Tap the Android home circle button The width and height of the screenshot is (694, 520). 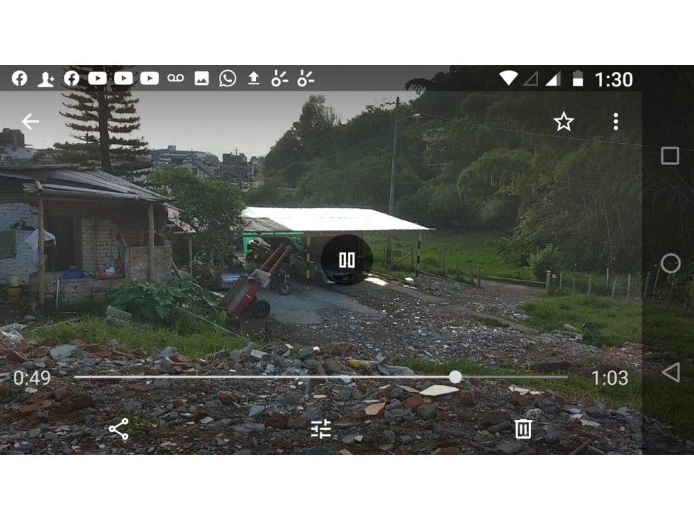pos(671,264)
